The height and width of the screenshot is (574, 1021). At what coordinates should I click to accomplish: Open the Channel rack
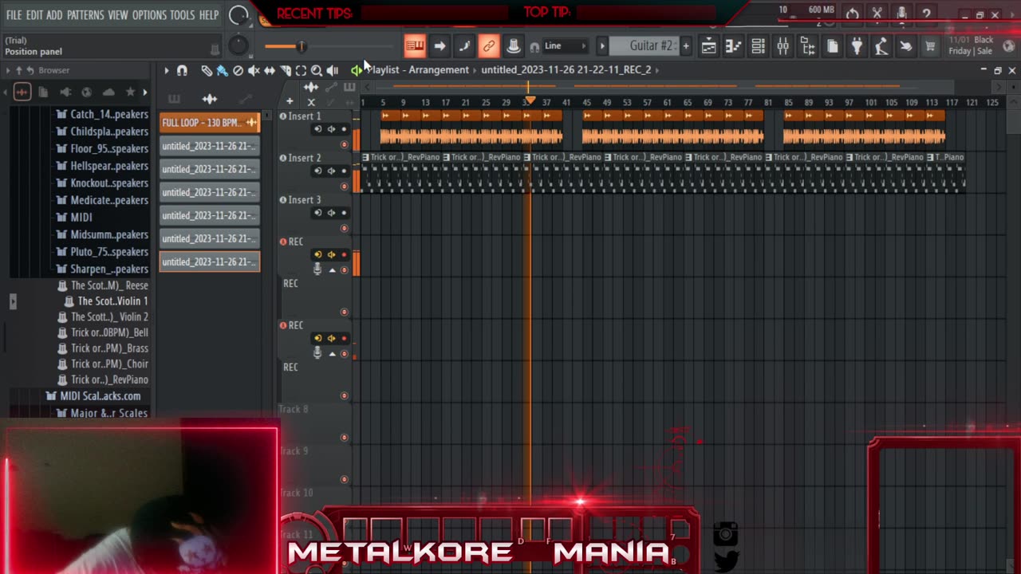[758, 46]
